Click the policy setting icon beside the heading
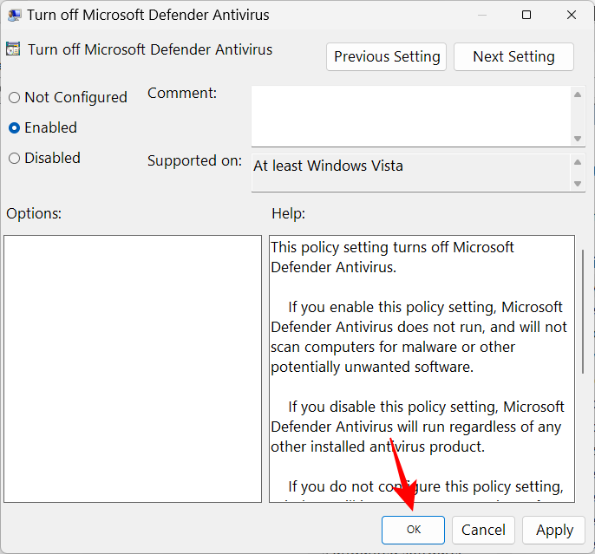Image resolution: width=595 pixels, height=554 pixels. click(14, 49)
